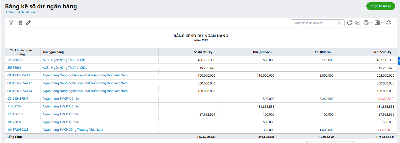Click the "Chọn tham số" button

[381, 6]
